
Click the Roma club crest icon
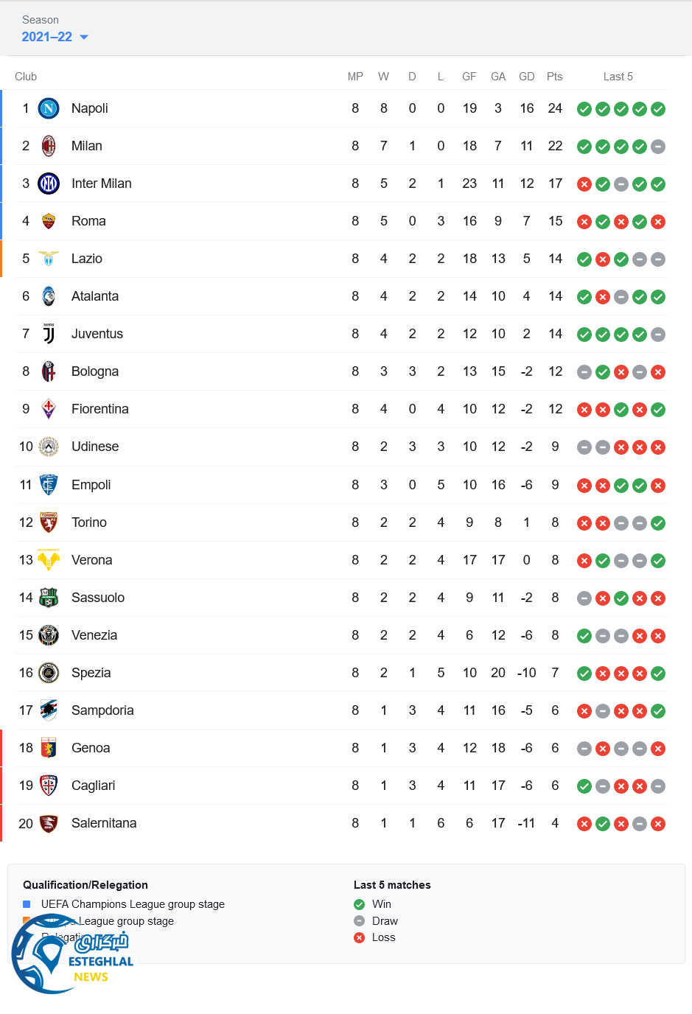click(49, 221)
